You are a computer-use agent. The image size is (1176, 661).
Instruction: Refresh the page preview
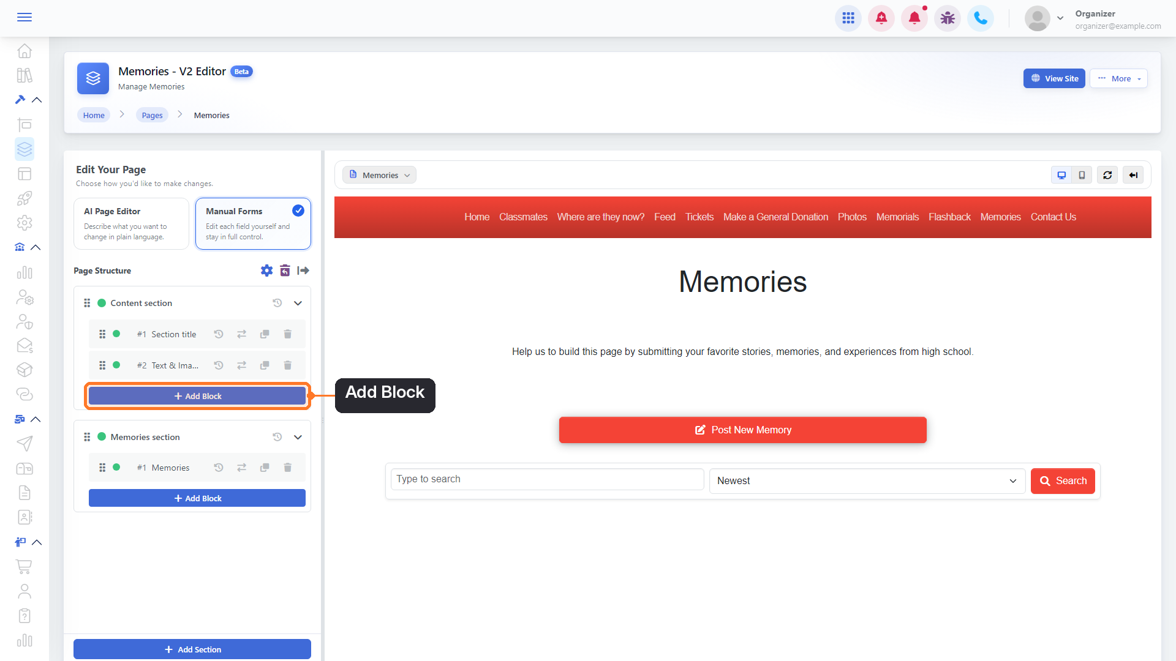pos(1107,175)
